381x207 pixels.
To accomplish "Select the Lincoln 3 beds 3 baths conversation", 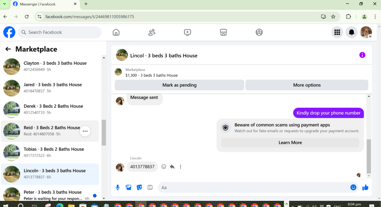I will tap(50, 174).
